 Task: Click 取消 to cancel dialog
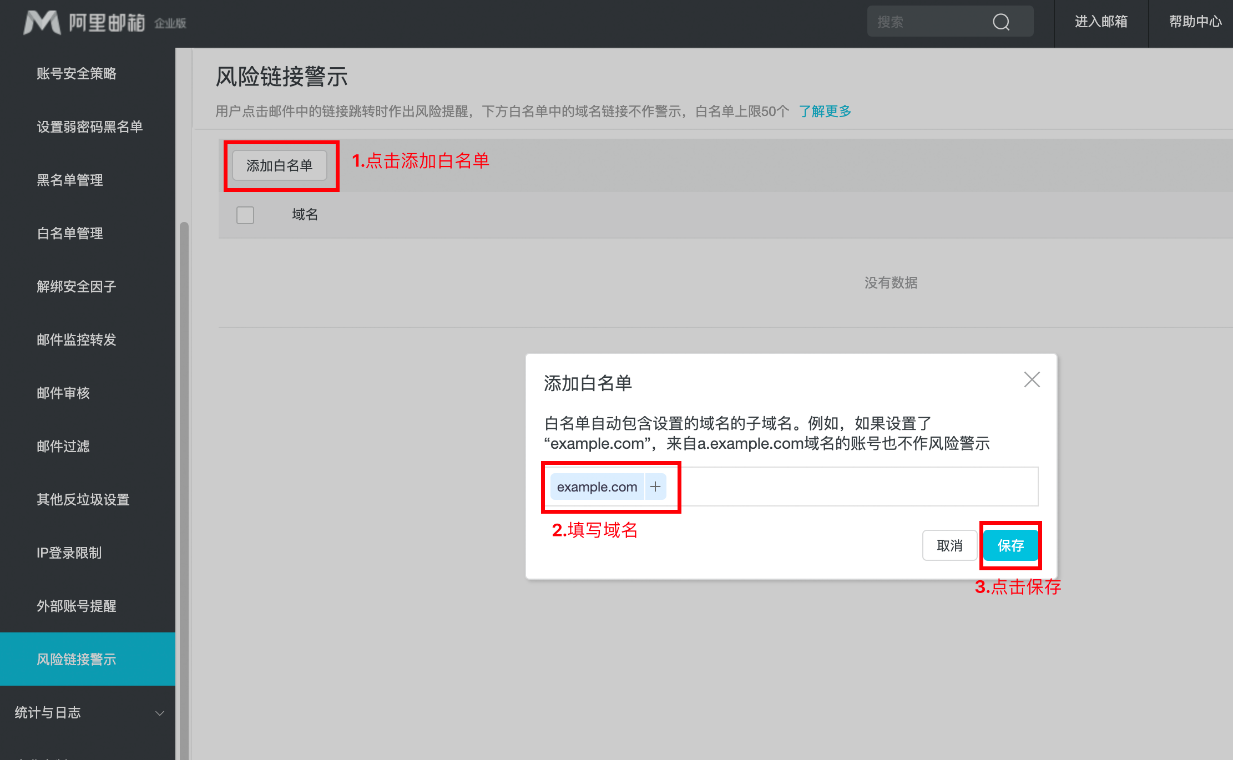click(949, 545)
